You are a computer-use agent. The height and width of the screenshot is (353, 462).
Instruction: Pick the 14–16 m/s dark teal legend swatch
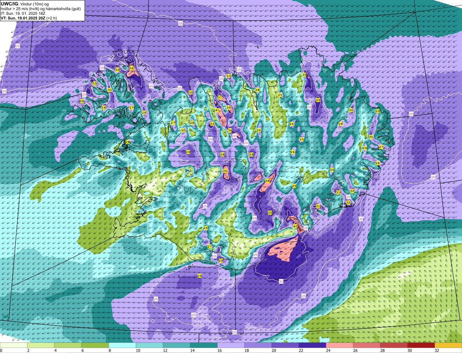point(204,345)
